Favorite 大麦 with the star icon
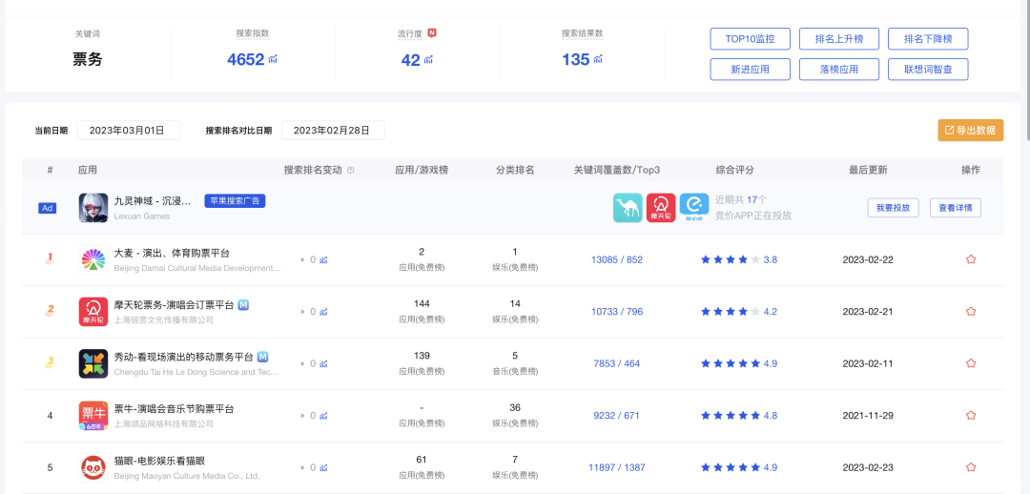 [x=971, y=259]
